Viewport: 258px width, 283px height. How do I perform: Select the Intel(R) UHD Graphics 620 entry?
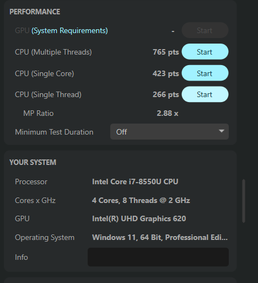139,219
